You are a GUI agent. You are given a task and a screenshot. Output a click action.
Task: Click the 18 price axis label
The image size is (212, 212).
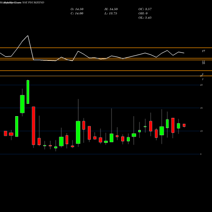[x=201, y=108]
